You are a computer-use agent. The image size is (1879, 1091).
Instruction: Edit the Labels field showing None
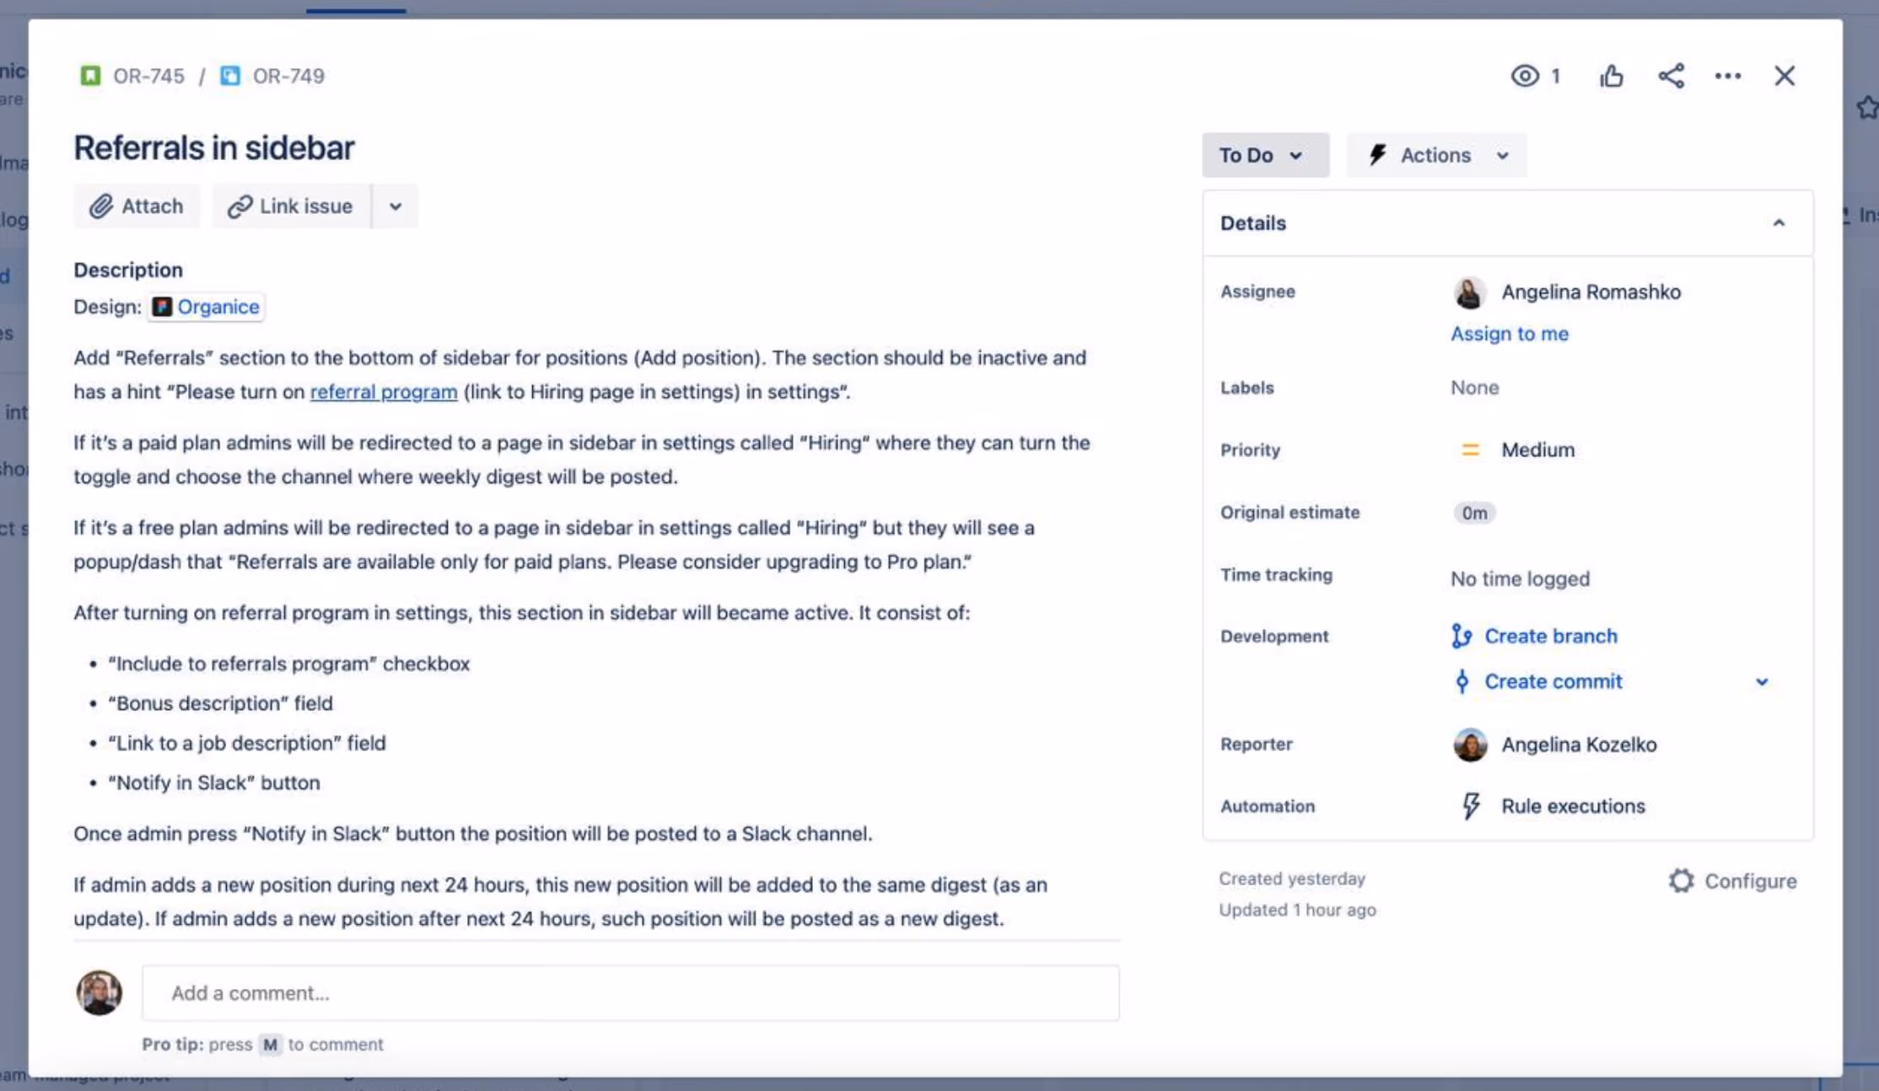[1475, 388]
